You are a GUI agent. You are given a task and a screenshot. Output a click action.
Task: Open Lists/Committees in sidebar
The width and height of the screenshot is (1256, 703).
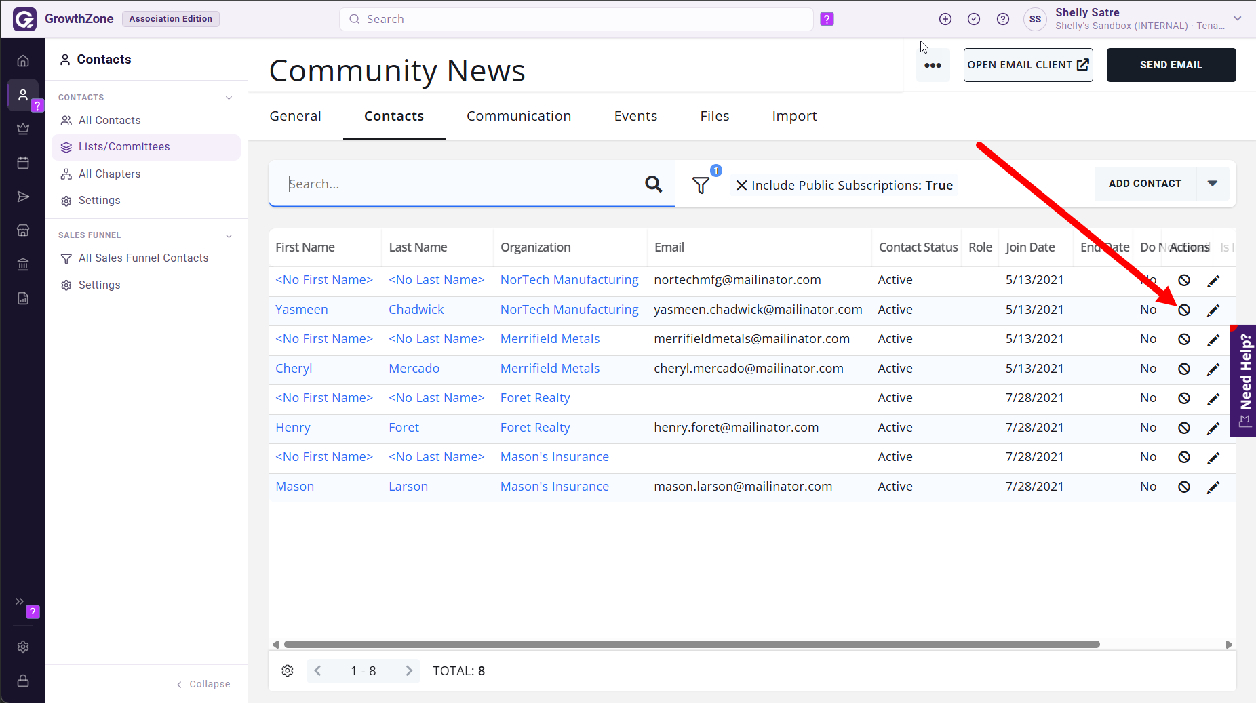pyautogui.click(x=146, y=147)
